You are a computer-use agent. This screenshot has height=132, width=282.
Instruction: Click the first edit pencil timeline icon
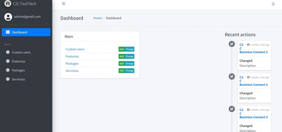[232, 44]
